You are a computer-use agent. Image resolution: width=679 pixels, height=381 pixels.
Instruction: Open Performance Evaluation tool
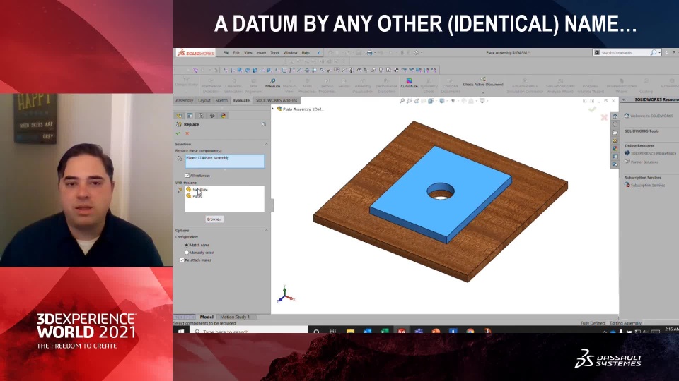[386, 86]
